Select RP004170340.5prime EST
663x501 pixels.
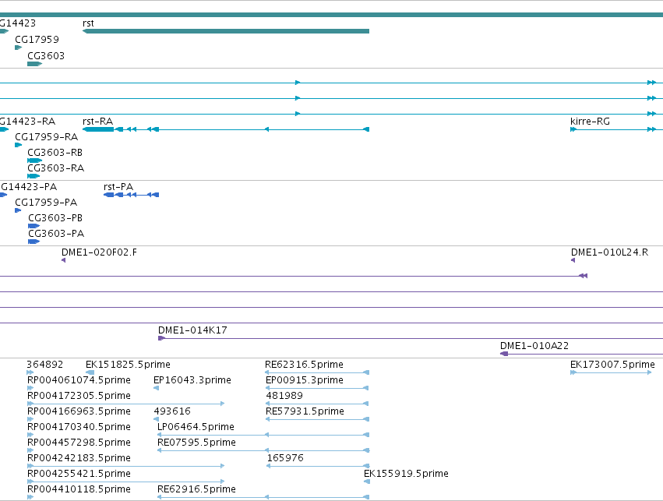tap(30, 435)
